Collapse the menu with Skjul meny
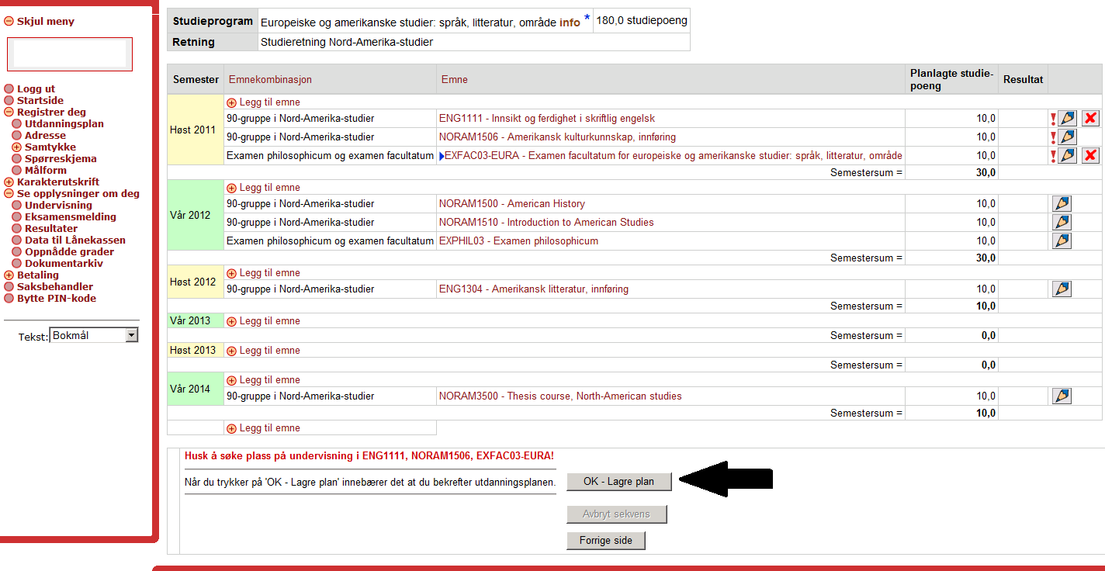 point(40,22)
